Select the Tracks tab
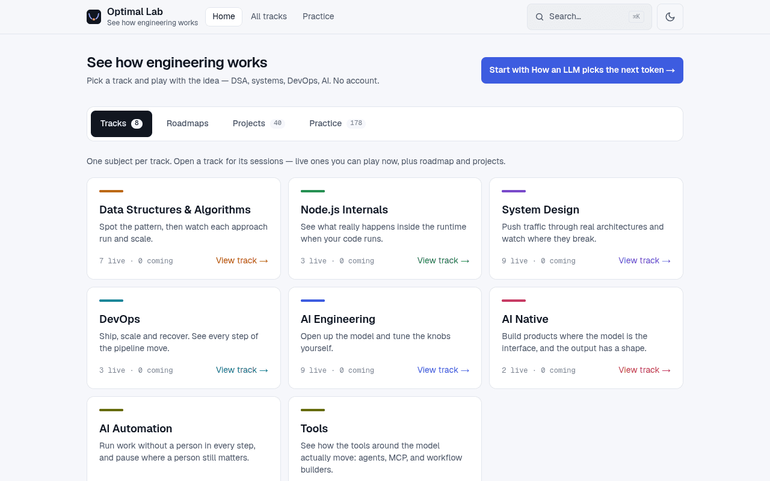Screen dimensions: 770x481 pos(122,124)
